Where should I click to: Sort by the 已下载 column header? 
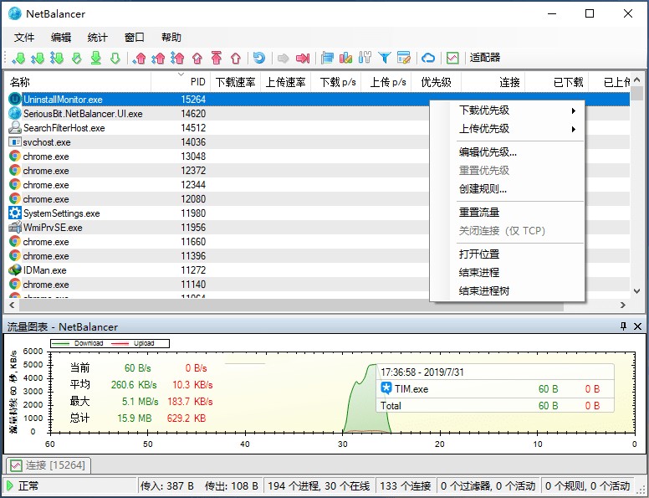click(557, 82)
